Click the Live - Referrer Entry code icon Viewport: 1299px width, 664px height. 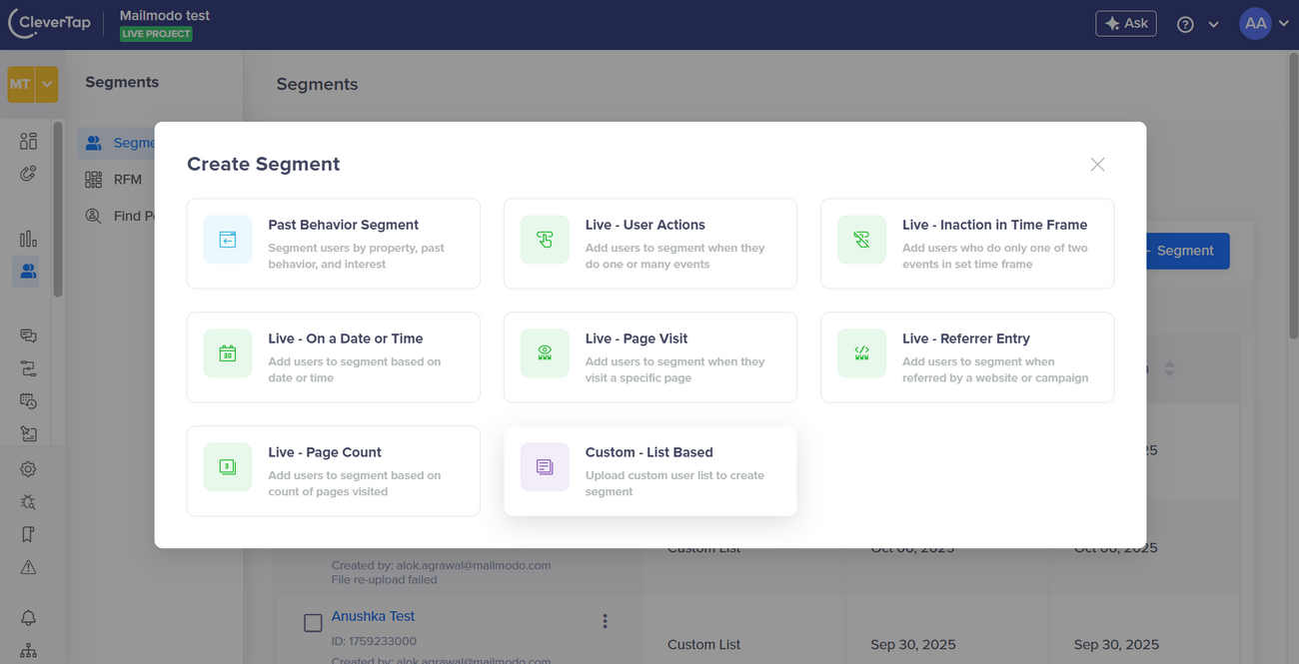tap(861, 353)
